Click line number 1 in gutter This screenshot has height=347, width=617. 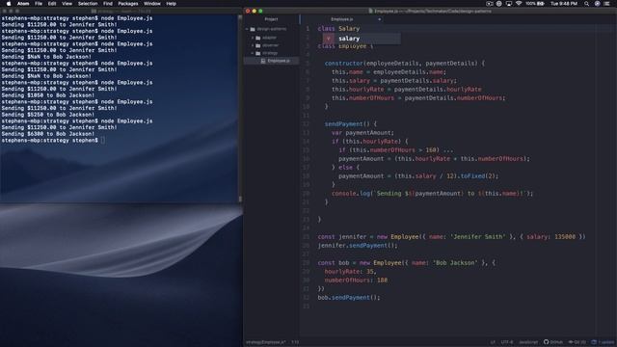308,29
